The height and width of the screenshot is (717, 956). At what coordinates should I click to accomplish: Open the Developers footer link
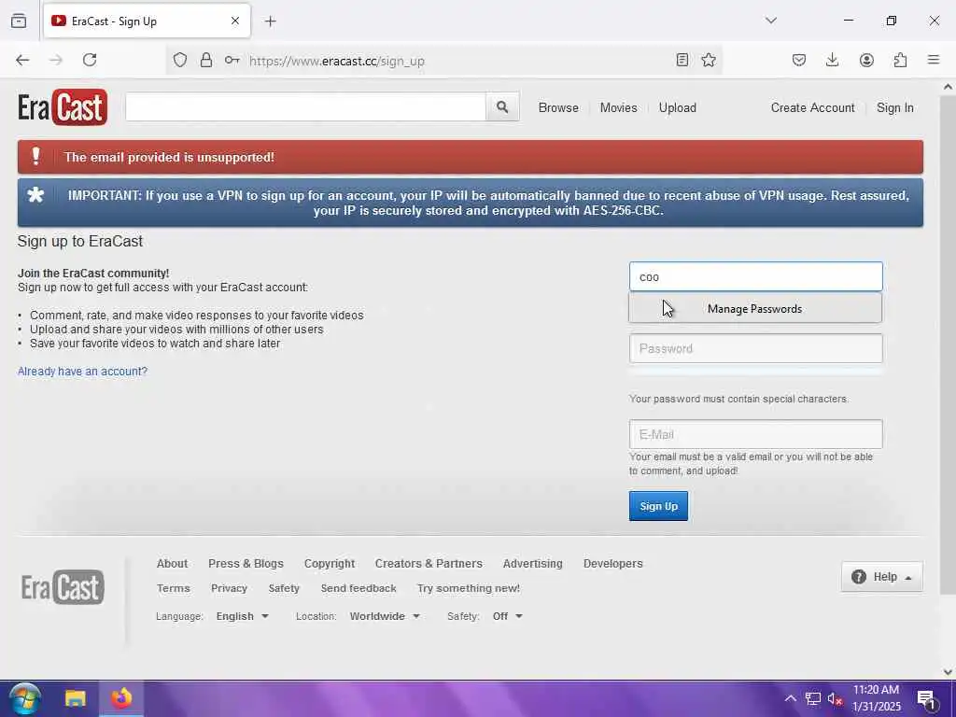tap(612, 564)
